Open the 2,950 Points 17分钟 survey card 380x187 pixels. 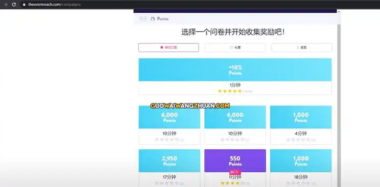(170, 168)
